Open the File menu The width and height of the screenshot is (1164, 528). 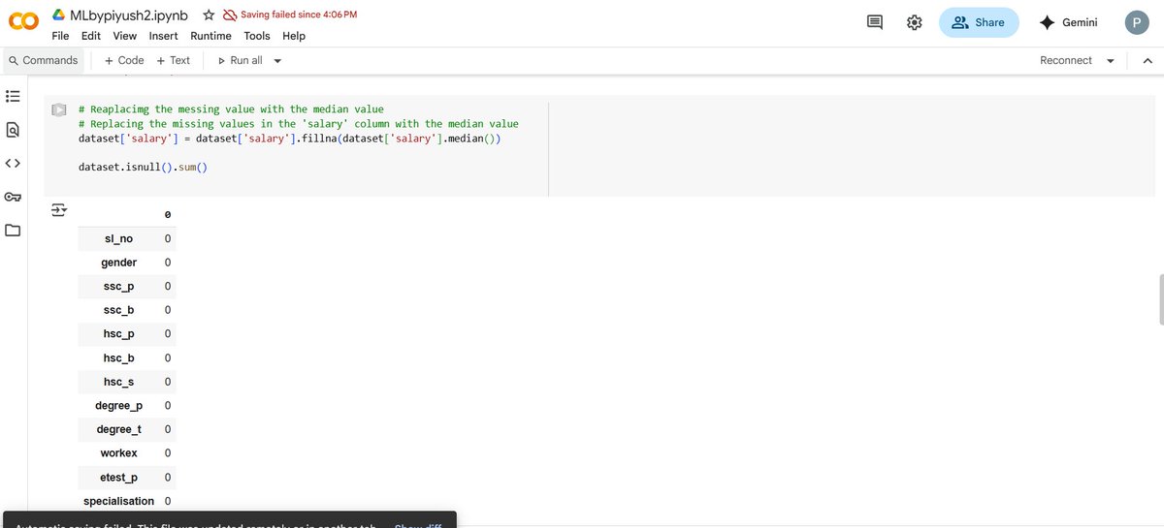[60, 36]
